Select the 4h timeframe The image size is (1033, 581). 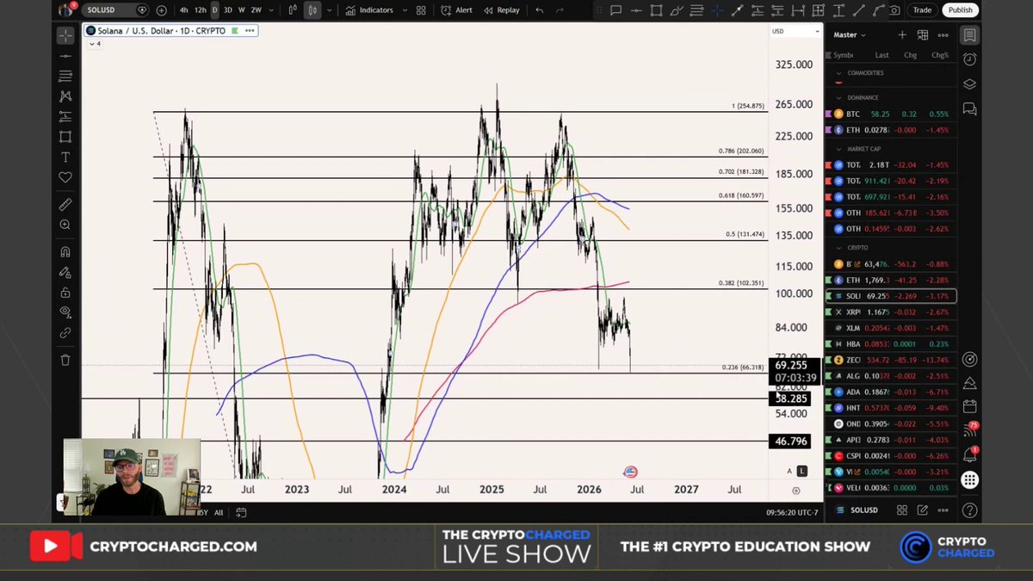pyautogui.click(x=183, y=10)
